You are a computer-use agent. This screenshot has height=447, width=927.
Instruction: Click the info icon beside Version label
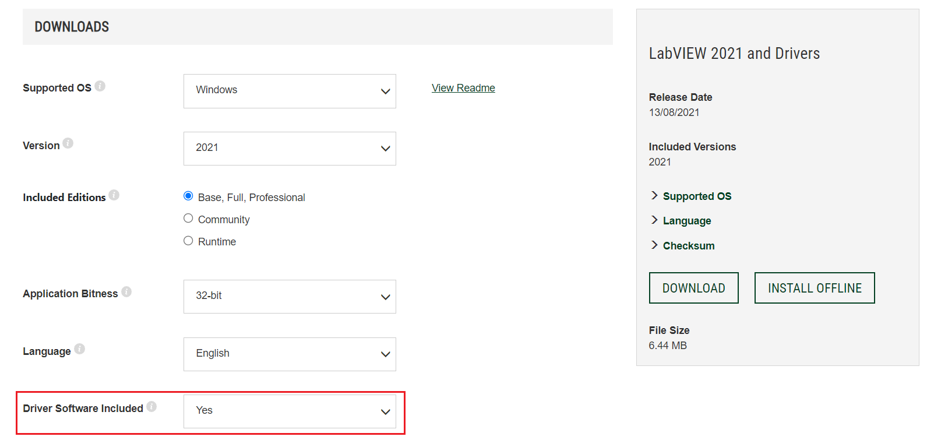(68, 143)
